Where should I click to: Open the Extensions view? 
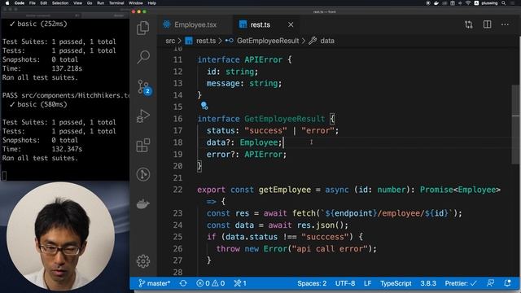(x=143, y=145)
